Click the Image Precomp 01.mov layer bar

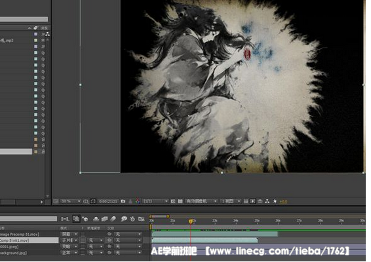(x=214, y=234)
